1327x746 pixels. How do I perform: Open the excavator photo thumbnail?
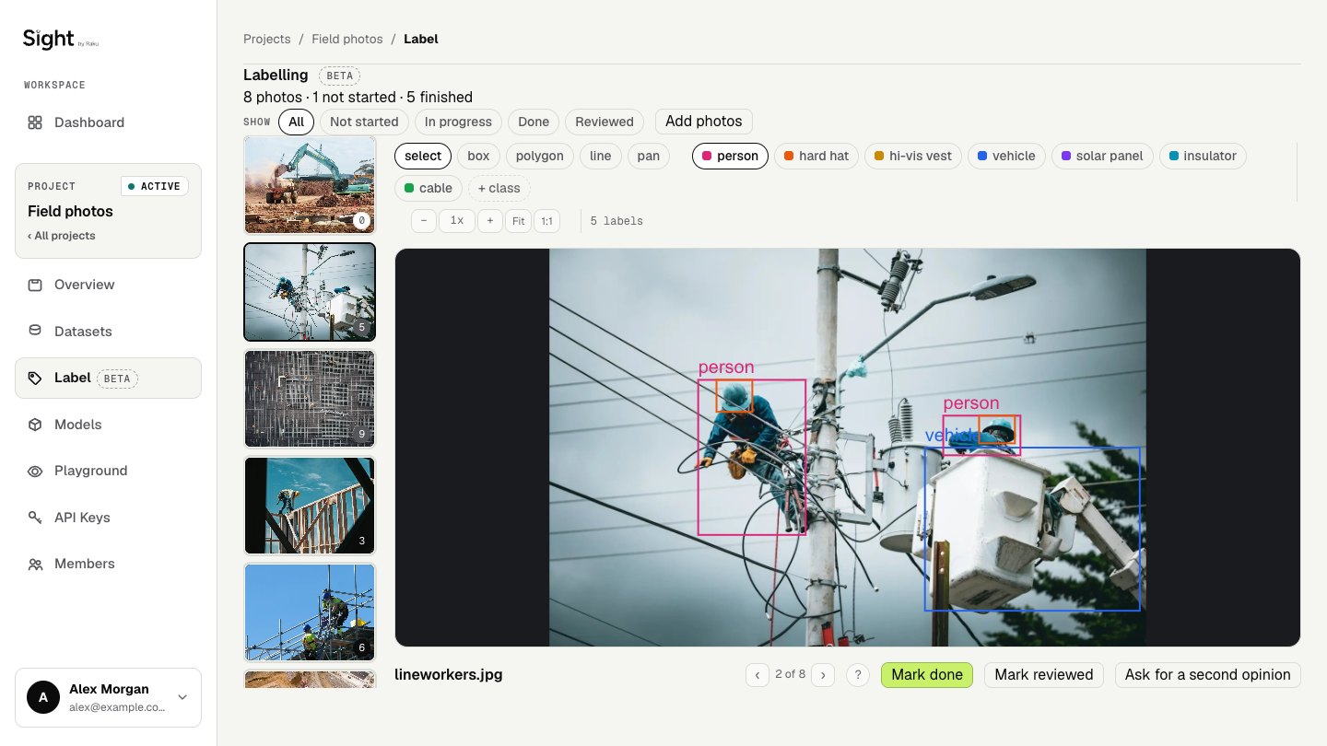(x=310, y=184)
